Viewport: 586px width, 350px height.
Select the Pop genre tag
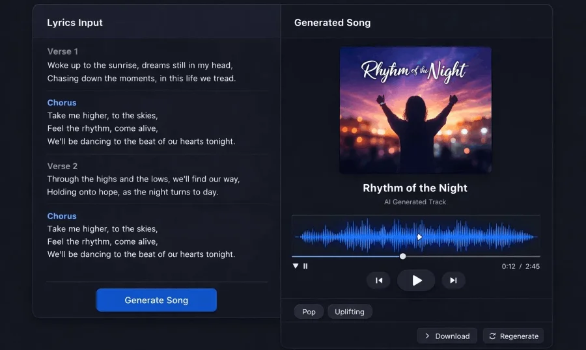[309, 312]
